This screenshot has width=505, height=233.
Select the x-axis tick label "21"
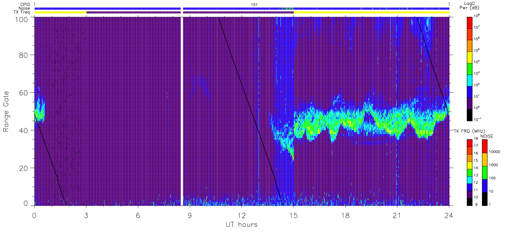click(x=397, y=215)
